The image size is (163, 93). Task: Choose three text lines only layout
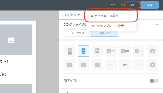click(111, 65)
